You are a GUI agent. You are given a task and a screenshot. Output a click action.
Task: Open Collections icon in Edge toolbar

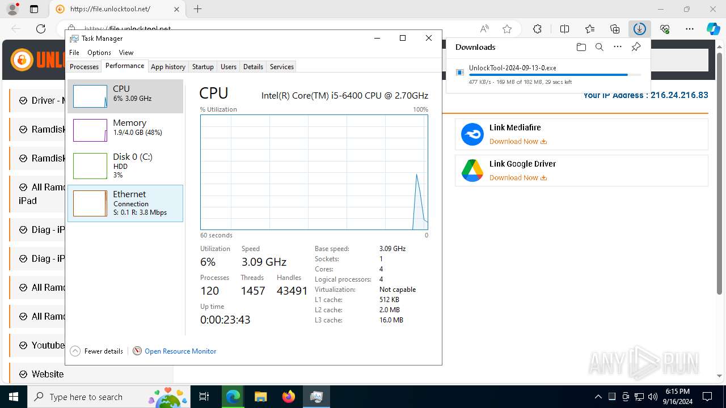pos(615,29)
